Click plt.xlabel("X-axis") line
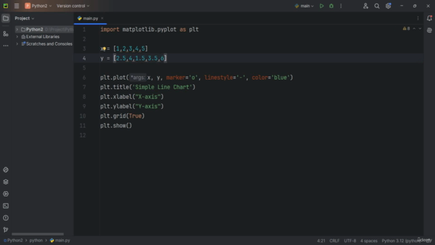Screen dimensions: 435x245 point(132,97)
